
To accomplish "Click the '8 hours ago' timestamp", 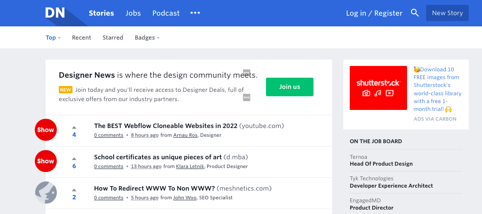I will (x=145, y=135).
